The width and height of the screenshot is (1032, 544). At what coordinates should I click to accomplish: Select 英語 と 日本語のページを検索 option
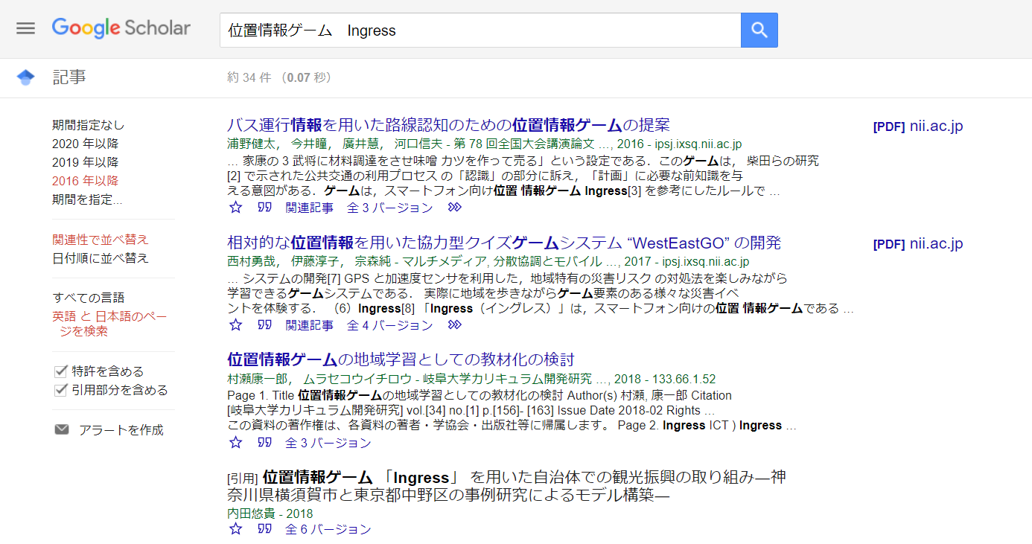tap(109, 324)
